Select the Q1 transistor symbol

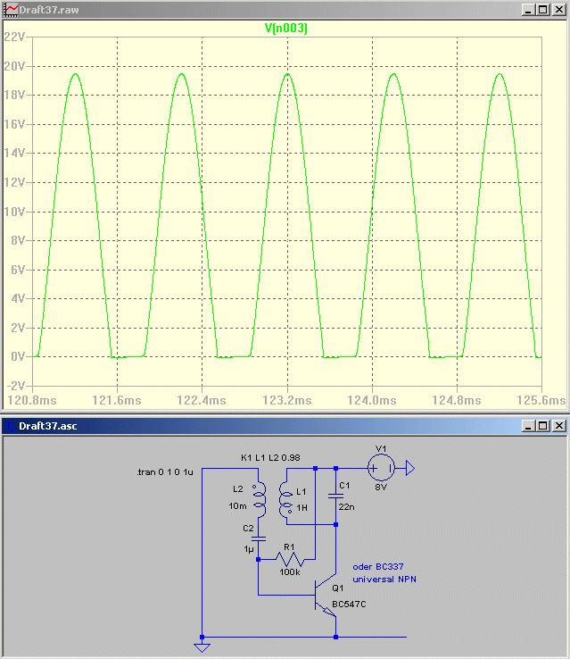click(326, 595)
